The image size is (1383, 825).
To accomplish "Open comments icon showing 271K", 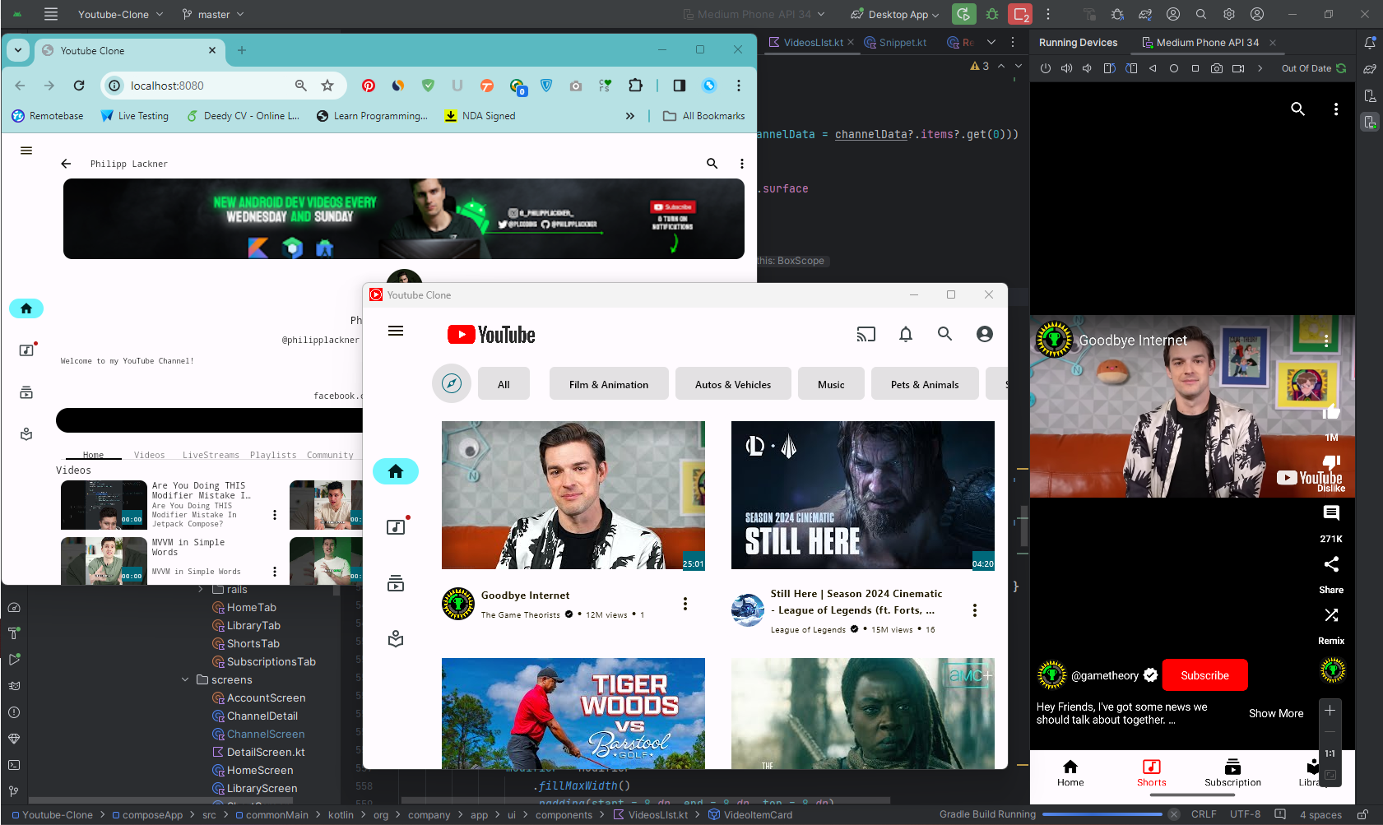I will [1331, 513].
